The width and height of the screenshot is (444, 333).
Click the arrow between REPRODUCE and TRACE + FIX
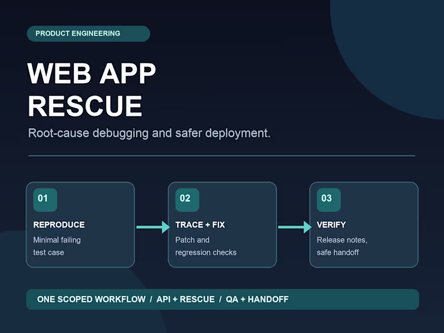point(153,227)
